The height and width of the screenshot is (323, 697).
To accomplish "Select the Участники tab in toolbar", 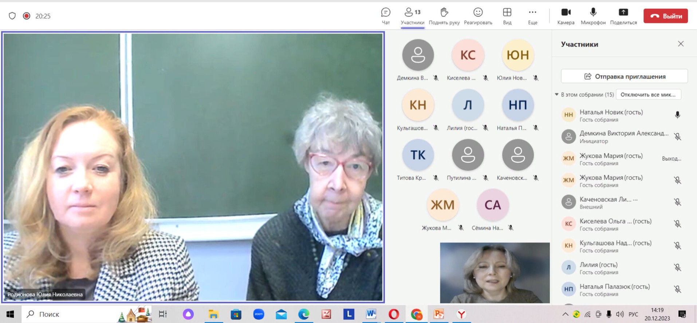I will tap(412, 16).
